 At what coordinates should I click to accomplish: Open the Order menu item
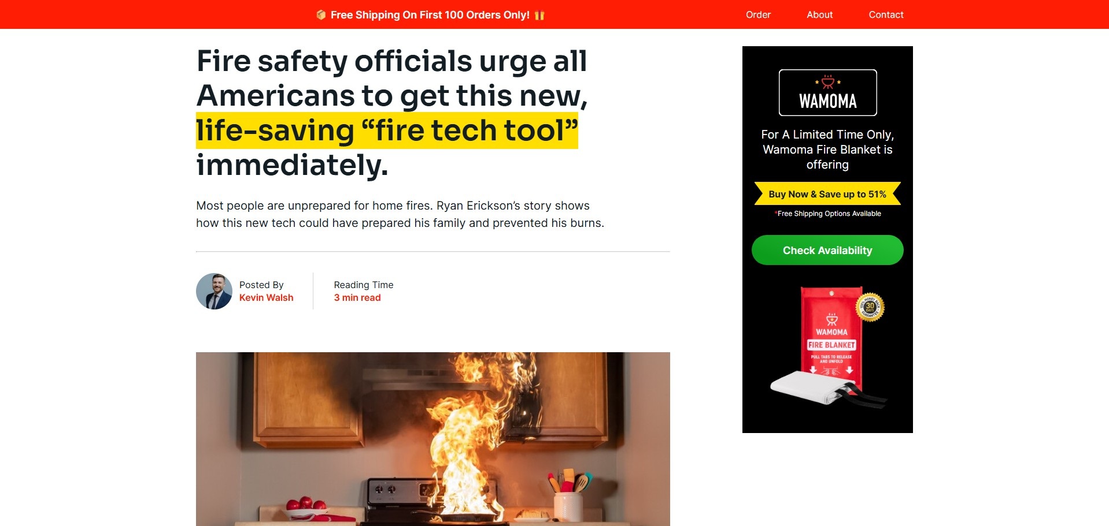point(758,14)
